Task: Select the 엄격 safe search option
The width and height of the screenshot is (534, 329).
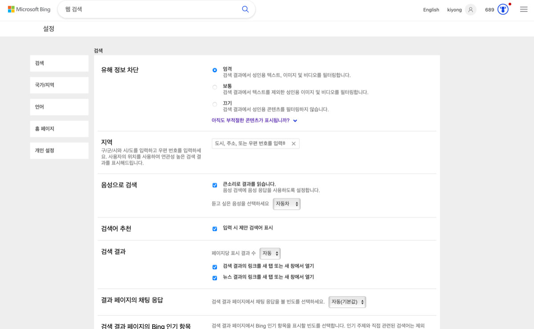Action: (x=214, y=70)
